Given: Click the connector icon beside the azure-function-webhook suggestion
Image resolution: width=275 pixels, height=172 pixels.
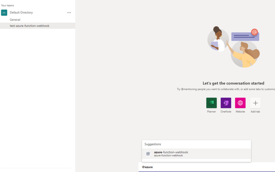Looking at the screenshot, I should tap(148, 154).
